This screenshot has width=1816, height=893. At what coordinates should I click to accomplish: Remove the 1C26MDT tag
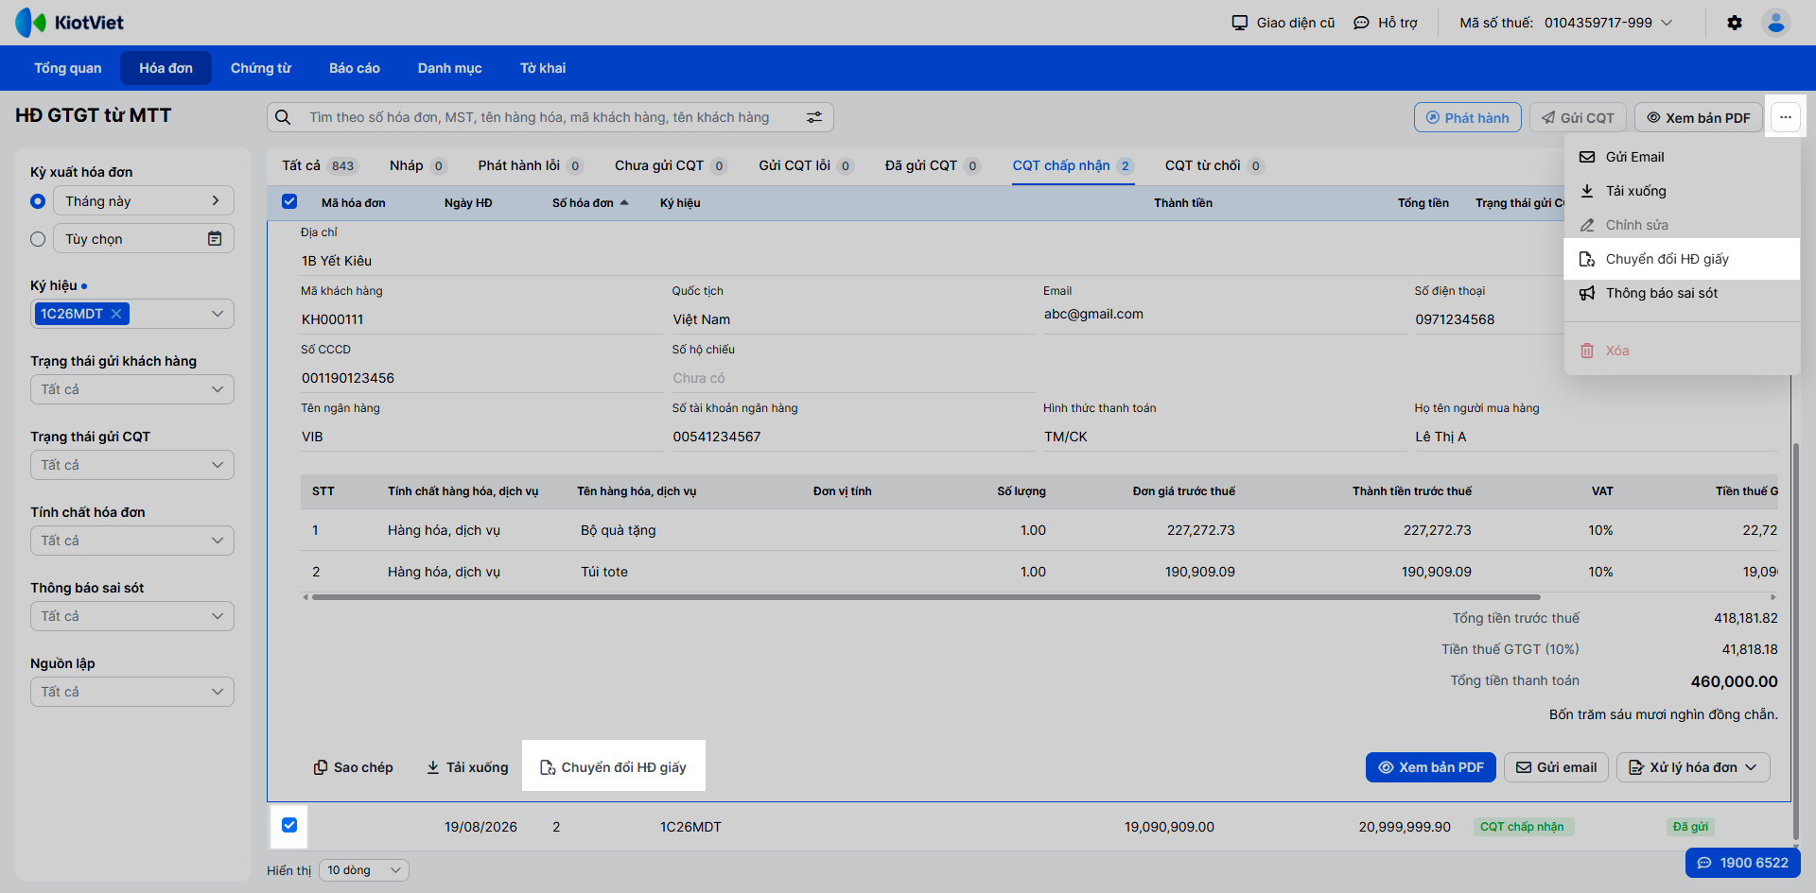pyautogui.click(x=116, y=314)
